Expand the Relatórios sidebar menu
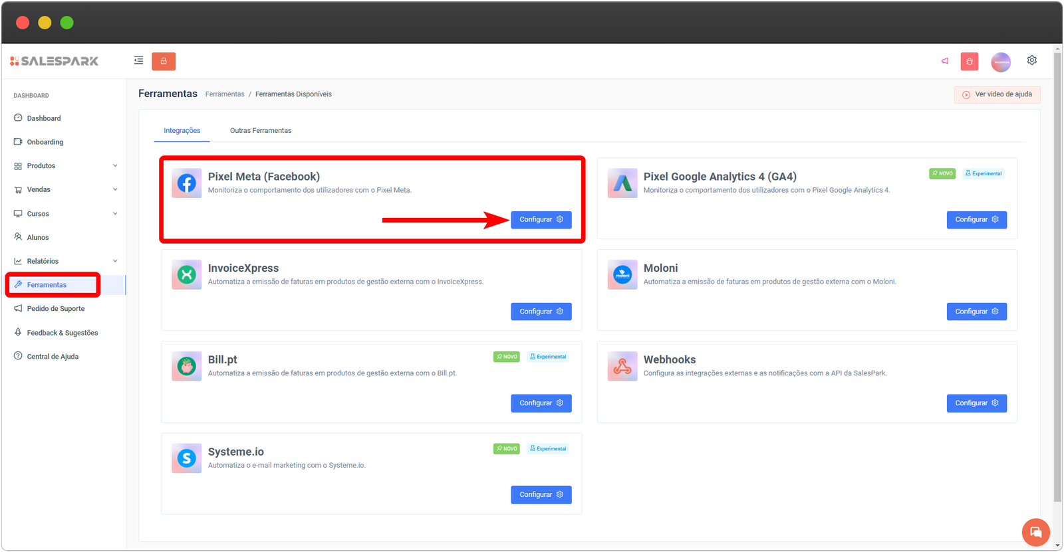 [x=65, y=261]
